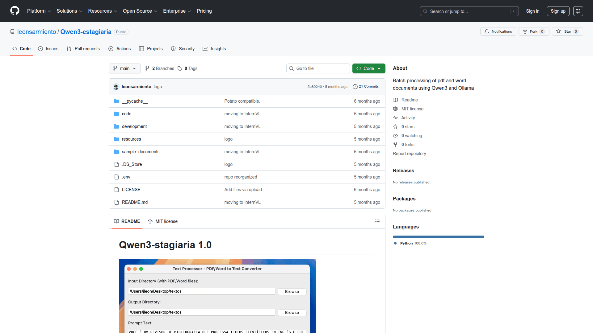Image resolution: width=593 pixels, height=333 pixels.
Task: Switch to the Issues tab
Action: click(48, 49)
